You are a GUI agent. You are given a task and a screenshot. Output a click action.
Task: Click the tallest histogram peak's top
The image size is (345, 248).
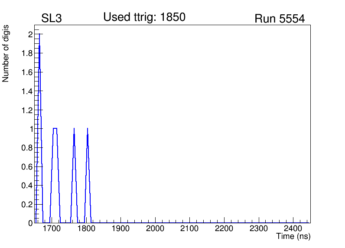pyautogui.click(x=39, y=35)
